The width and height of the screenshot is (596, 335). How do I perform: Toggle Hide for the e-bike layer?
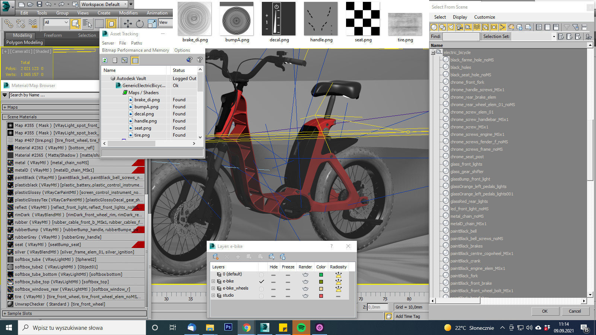273,282
